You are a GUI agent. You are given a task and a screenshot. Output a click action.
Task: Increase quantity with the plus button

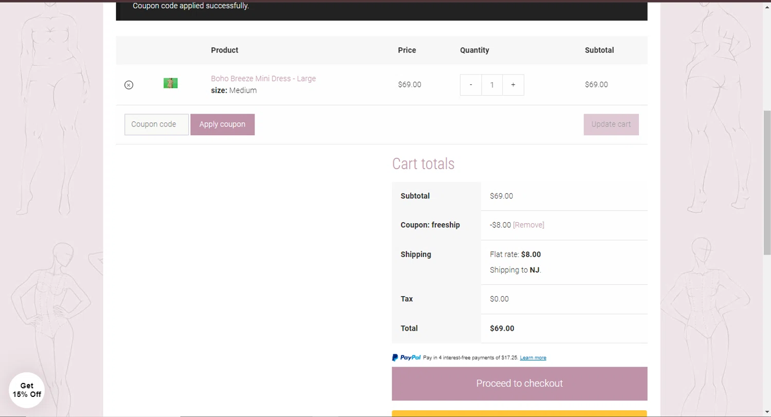pos(513,85)
